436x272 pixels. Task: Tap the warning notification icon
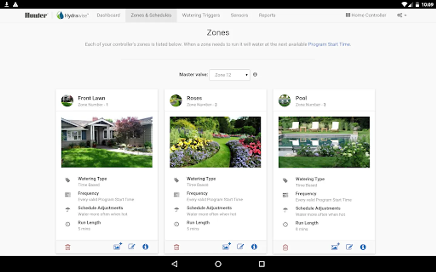point(15,4)
